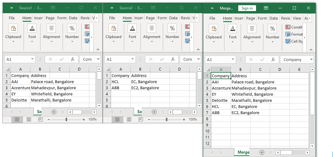Switch Source1 to Normal view
333x157 pixels.
(17, 119)
